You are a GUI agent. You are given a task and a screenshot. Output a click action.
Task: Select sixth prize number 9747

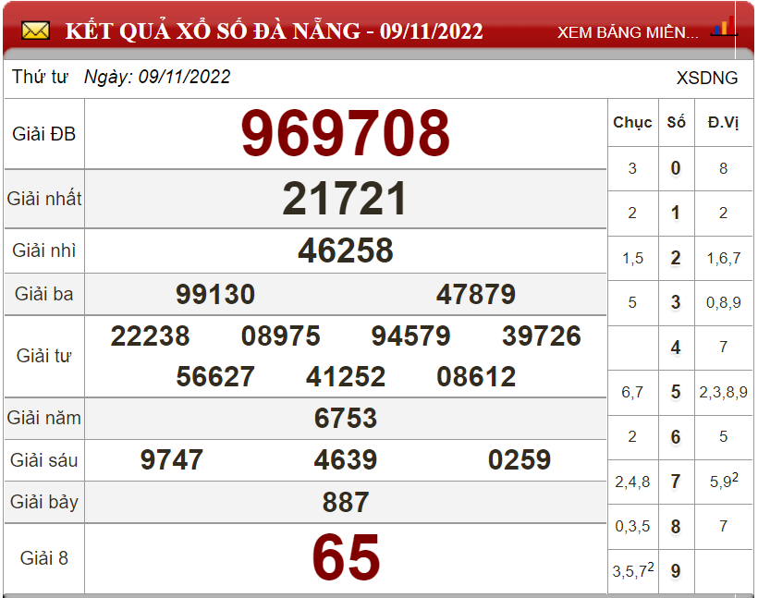tap(172, 459)
